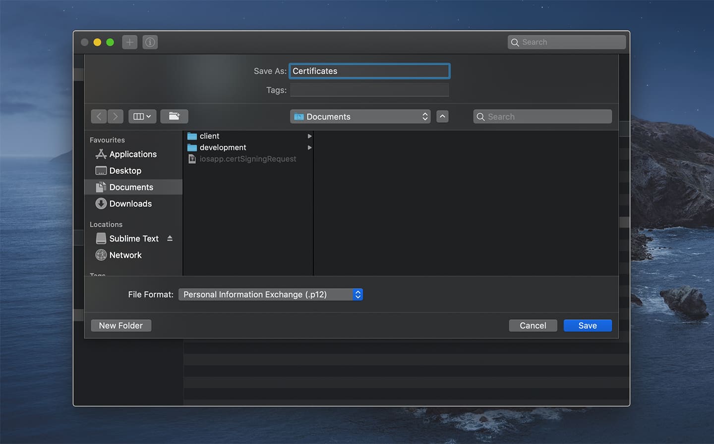The image size is (714, 444).
Task: Click the Cancel button
Action: pyautogui.click(x=533, y=325)
